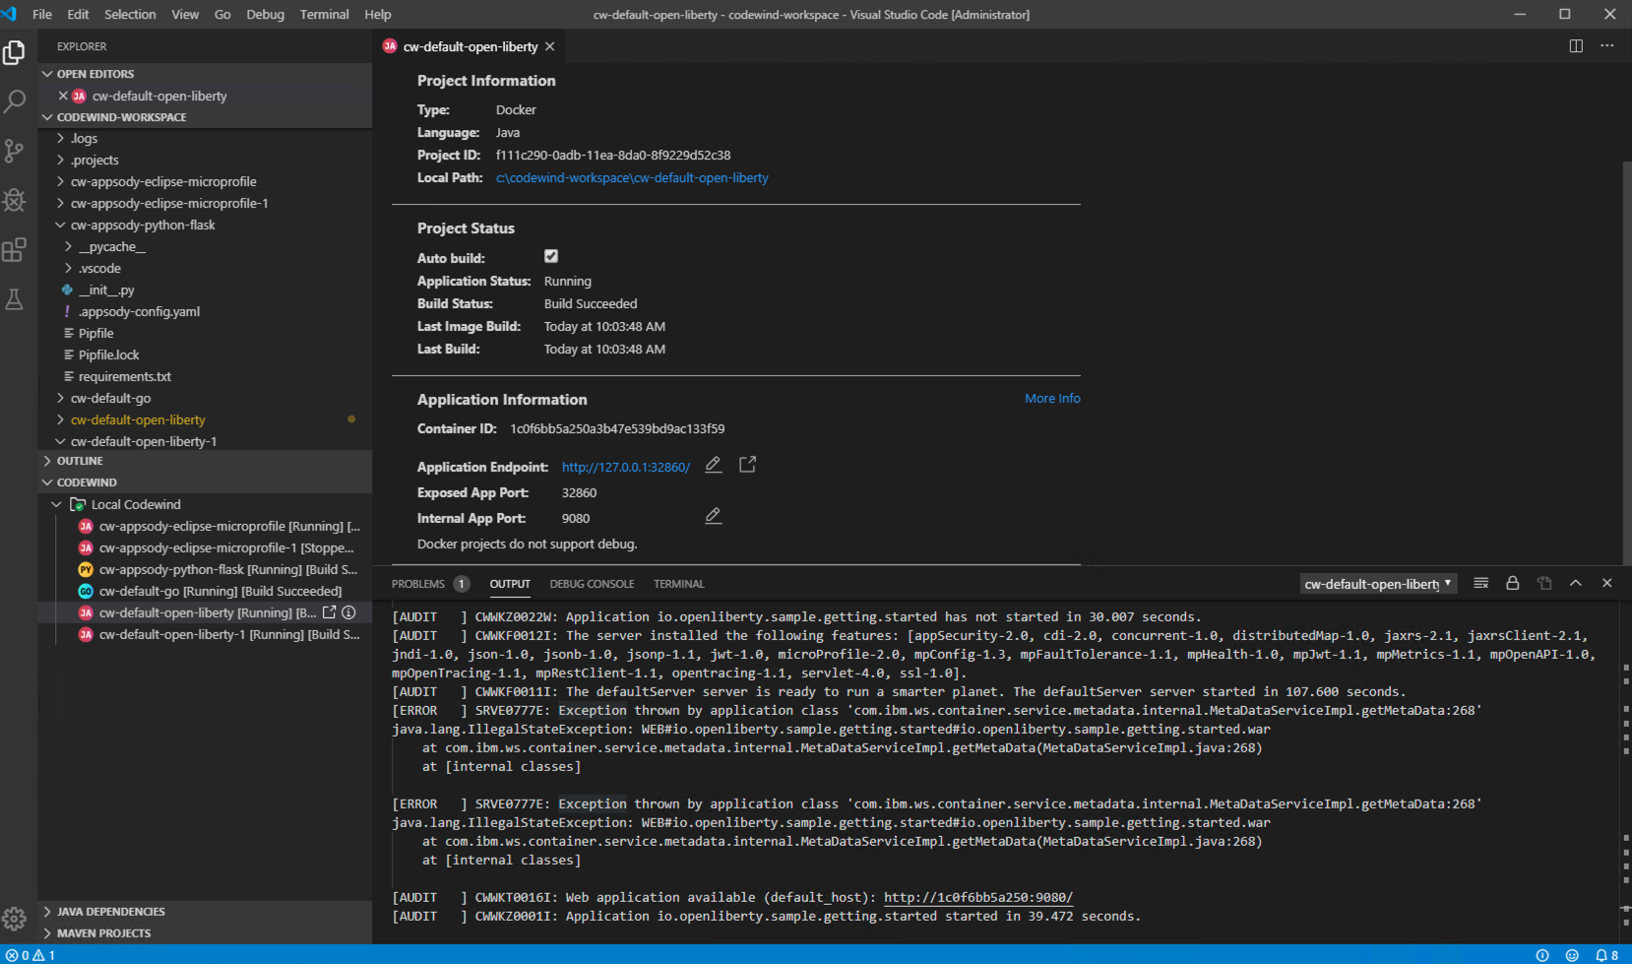The image size is (1632, 964).
Task: Open the Manage gear settings menu
Action: 15,919
